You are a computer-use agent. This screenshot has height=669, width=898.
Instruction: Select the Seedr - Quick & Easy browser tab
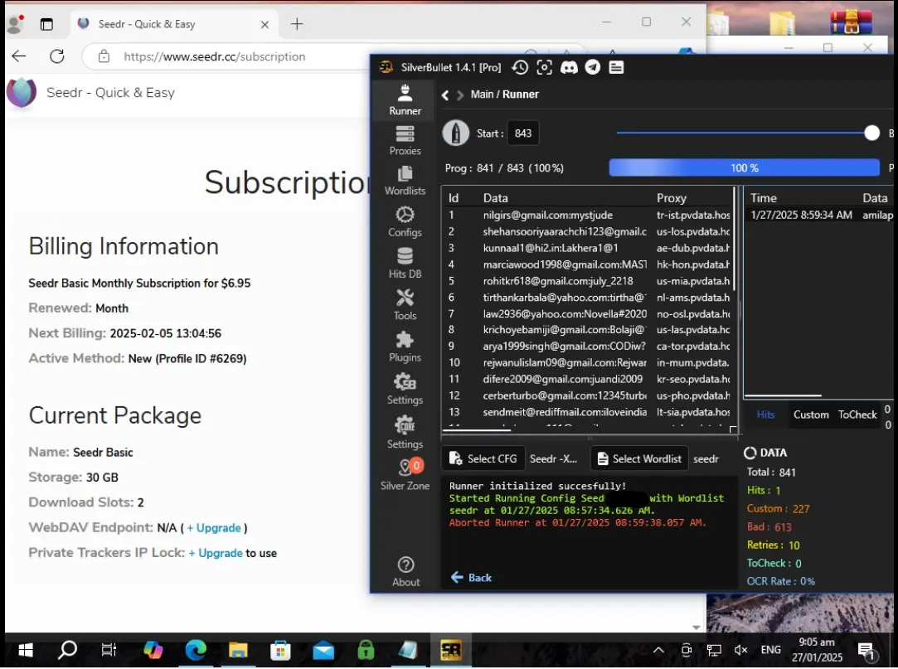click(x=175, y=24)
